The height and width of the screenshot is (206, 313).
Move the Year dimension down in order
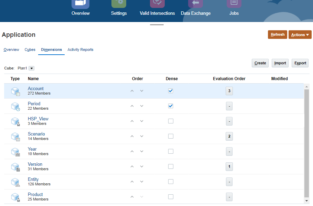coord(142,152)
